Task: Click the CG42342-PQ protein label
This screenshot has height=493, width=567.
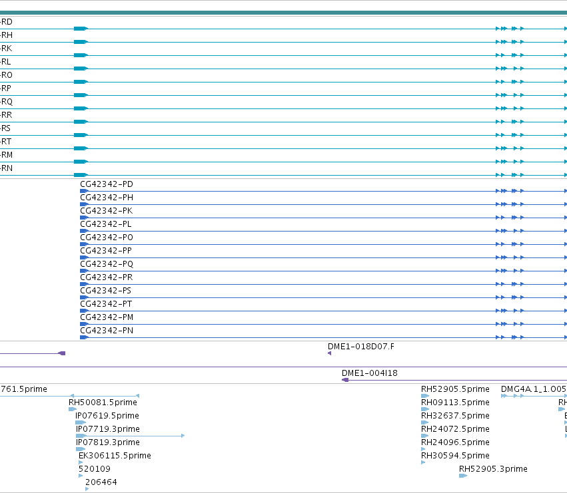Action: point(107,264)
